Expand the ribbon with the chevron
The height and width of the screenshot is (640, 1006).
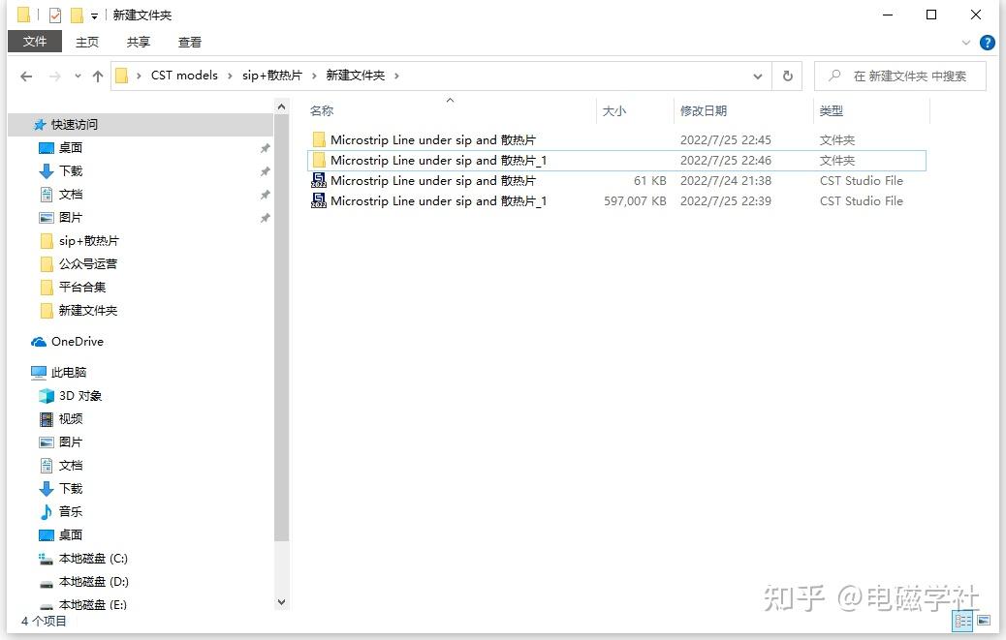click(964, 42)
